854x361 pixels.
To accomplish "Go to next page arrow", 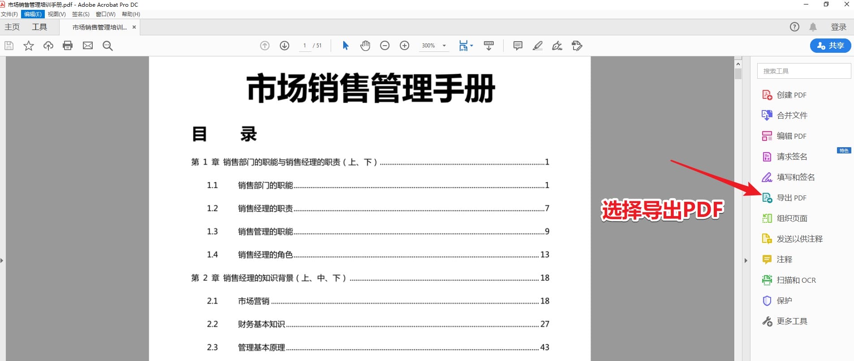I will click(x=285, y=46).
